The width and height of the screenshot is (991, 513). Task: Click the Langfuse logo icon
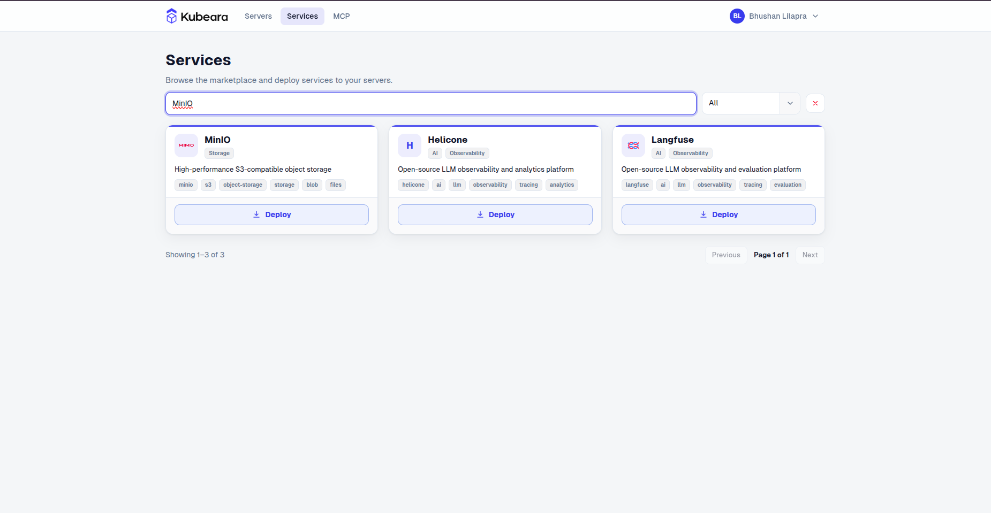click(x=633, y=146)
